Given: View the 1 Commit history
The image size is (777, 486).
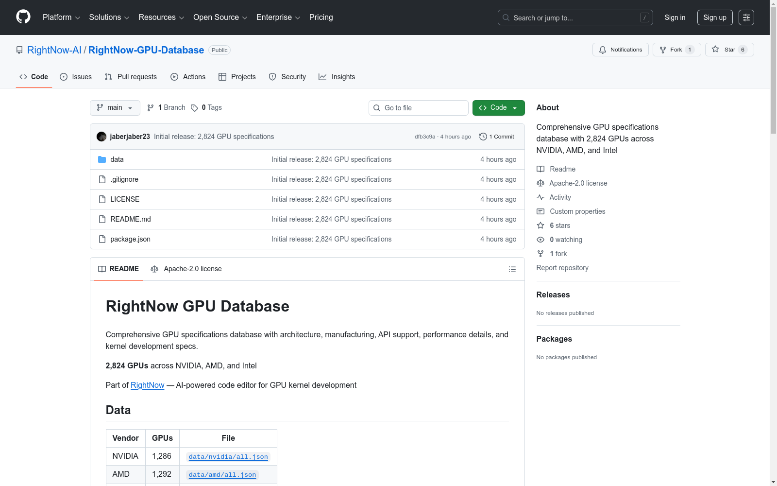Looking at the screenshot, I should pyautogui.click(x=497, y=137).
